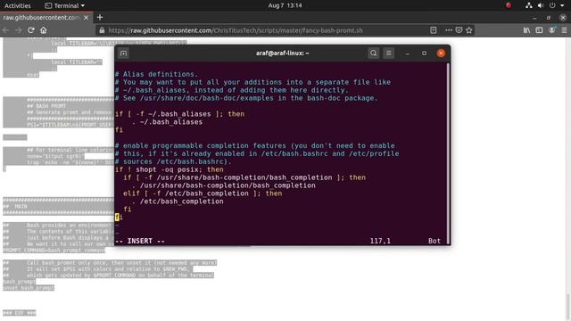Open the volume icon in the top bar
The height and width of the screenshot is (321, 571).
click(541, 5)
